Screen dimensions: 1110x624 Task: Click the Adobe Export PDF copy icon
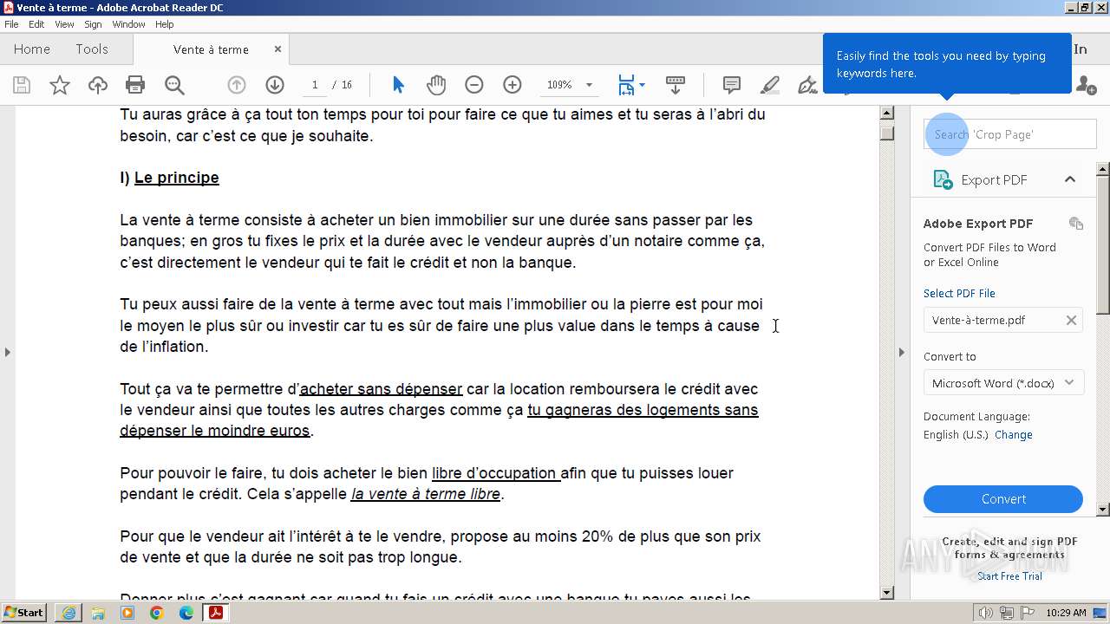(1076, 224)
